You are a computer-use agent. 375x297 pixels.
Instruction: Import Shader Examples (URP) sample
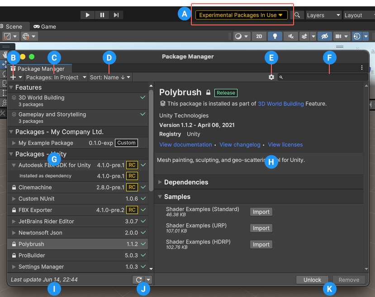tap(261, 228)
